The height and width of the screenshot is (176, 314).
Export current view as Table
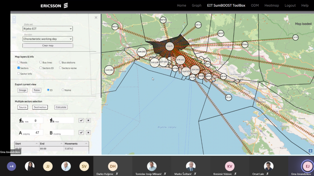37,90
